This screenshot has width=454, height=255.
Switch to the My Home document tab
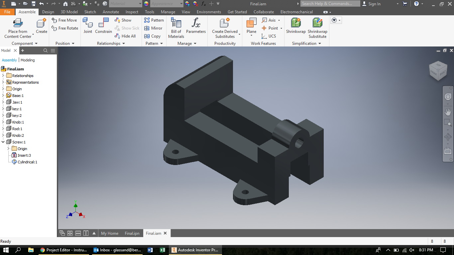[x=110, y=233]
